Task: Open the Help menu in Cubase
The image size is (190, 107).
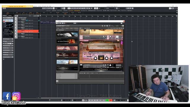Action: (50, 6)
